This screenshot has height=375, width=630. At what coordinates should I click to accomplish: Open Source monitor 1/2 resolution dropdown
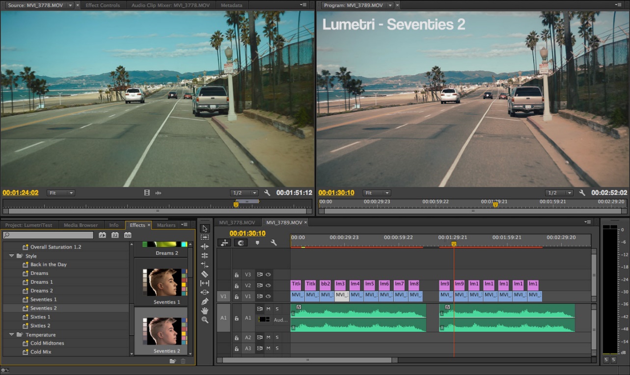point(244,193)
